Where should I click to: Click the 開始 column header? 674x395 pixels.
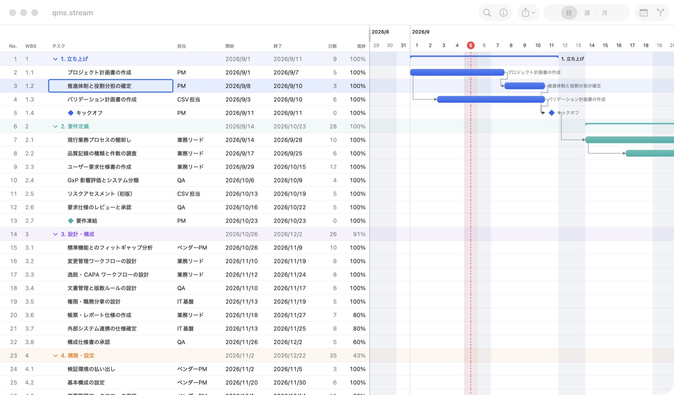230,46
